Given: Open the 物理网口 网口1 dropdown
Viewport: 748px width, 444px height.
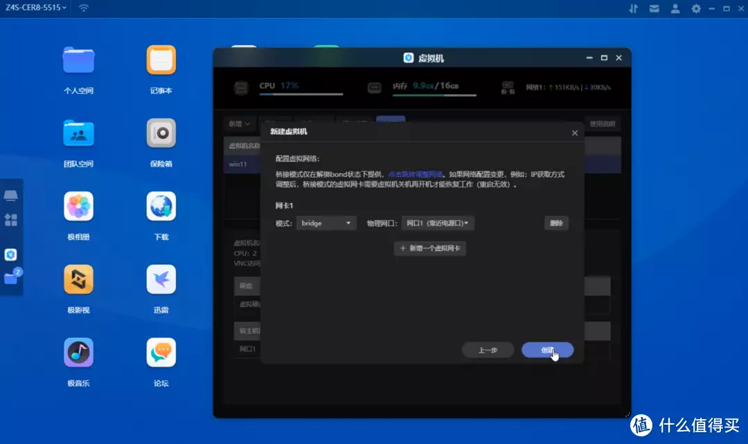Looking at the screenshot, I should click(x=438, y=223).
